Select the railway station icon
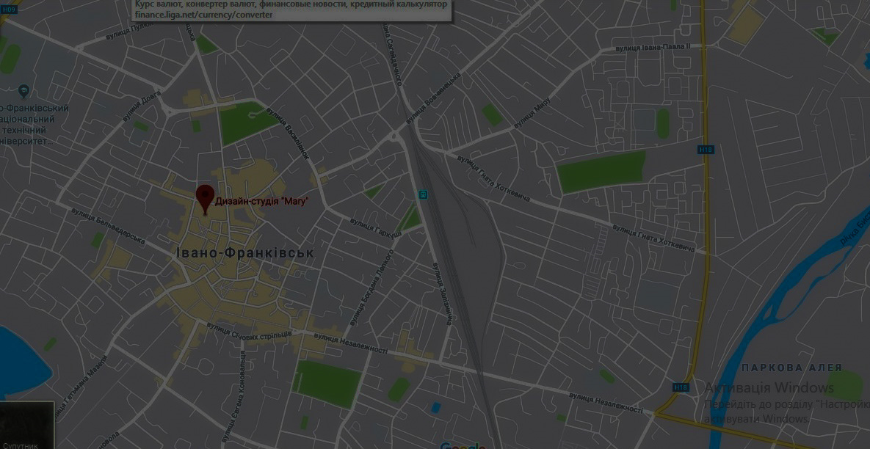Screen dimensions: 870x449 [423, 194]
